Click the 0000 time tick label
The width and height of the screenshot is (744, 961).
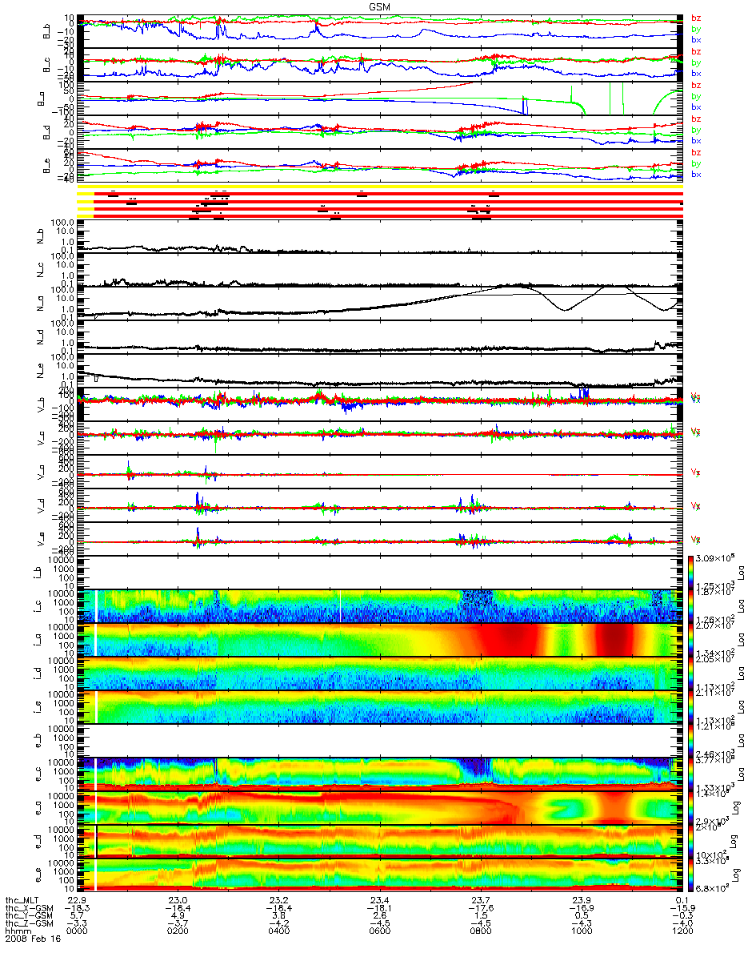pyautogui.click(x=77, y=931)
